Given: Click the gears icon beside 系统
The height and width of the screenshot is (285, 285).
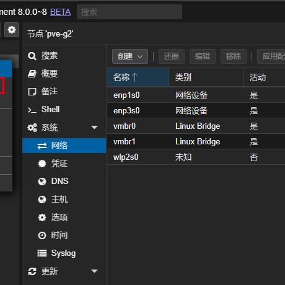Looking at the screenshot, I should coord(32,128).
